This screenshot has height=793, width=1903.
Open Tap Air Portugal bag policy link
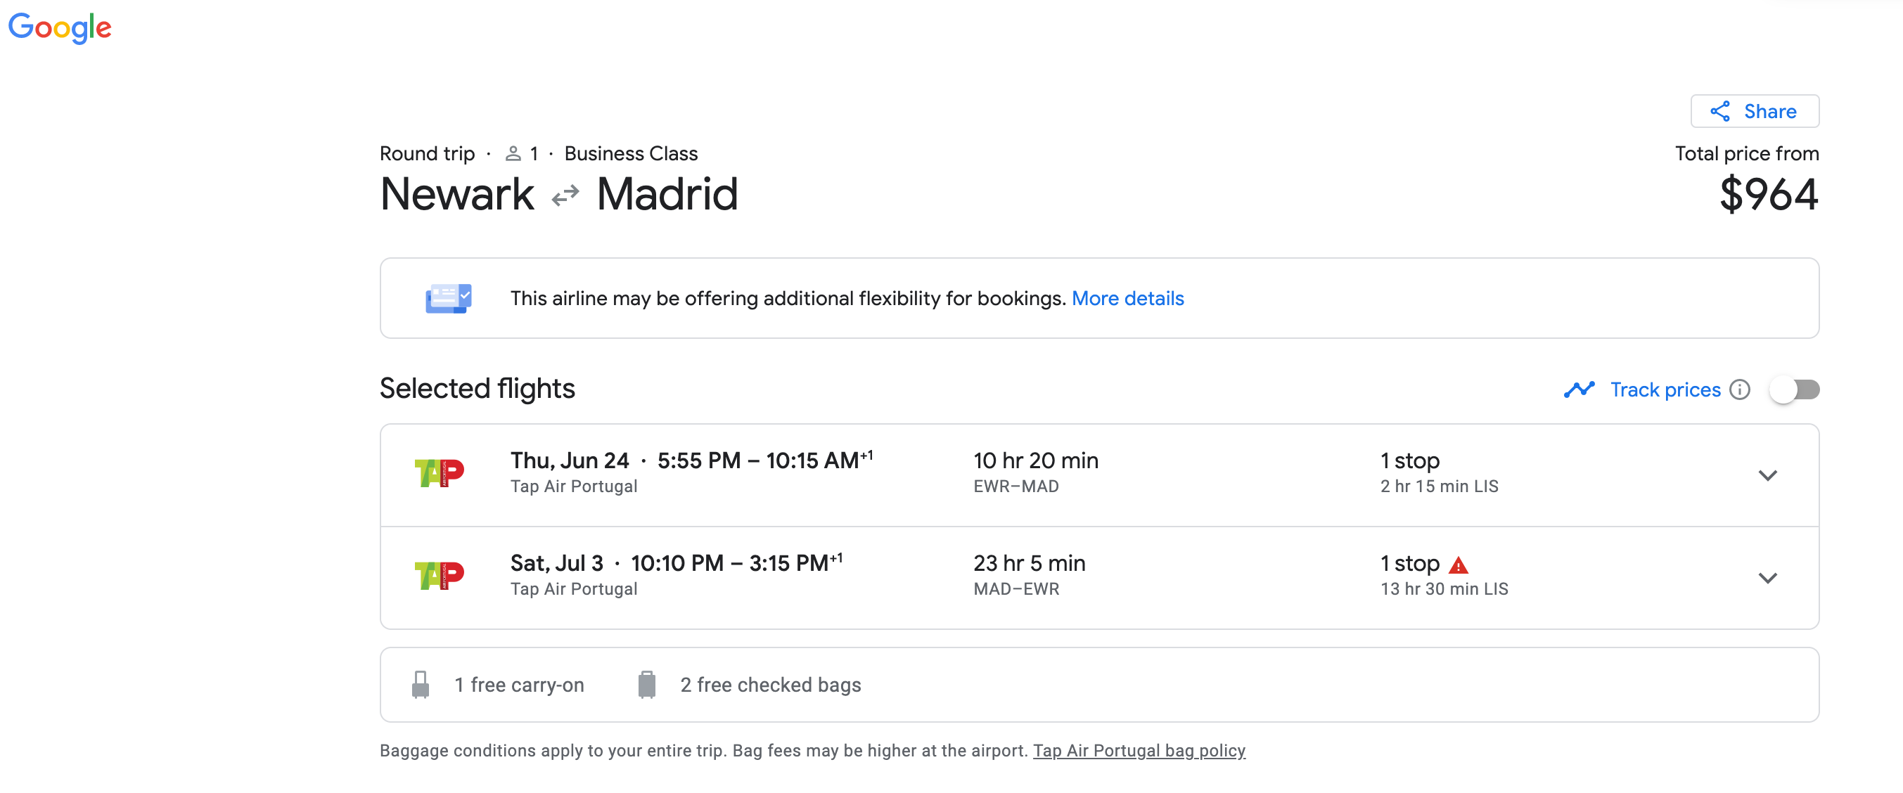[x=1139, y=750]
